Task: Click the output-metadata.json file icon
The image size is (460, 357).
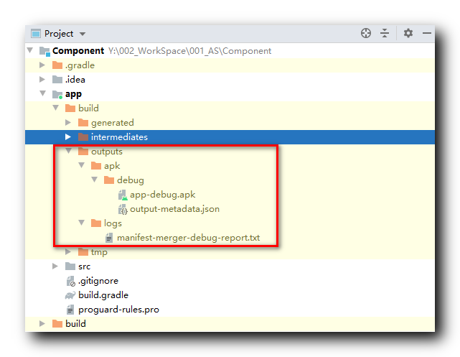Action: click(x=123, y=209)
